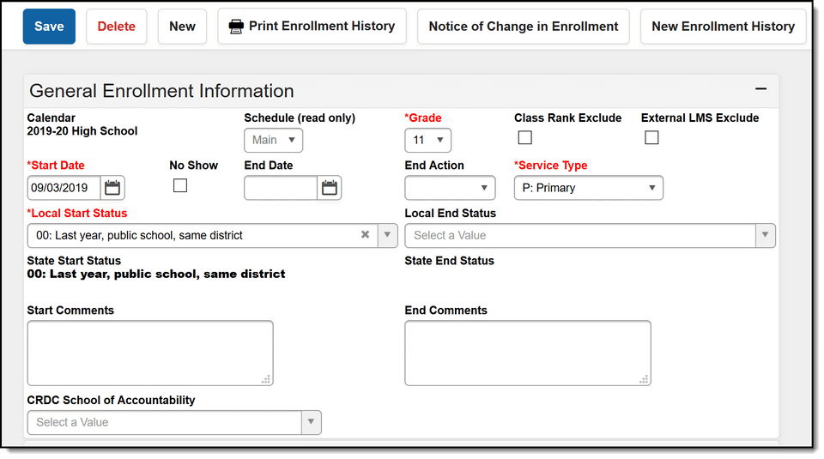This screenshot has height=459, width=824.
Task: Click the CRDC School Select a Value field
Action: [x=165, y=422]
